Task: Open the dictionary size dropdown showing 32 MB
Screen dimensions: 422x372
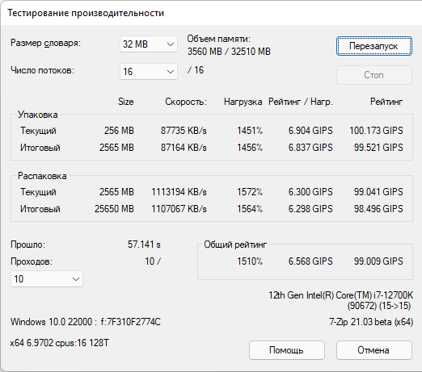Action: click(149, 44)
